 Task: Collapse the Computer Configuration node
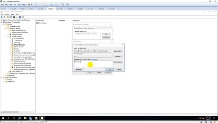pos(2,22)
